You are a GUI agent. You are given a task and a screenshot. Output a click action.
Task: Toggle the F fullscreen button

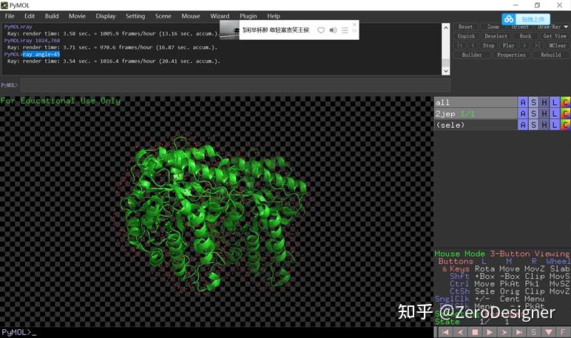[x=563, y=332]
